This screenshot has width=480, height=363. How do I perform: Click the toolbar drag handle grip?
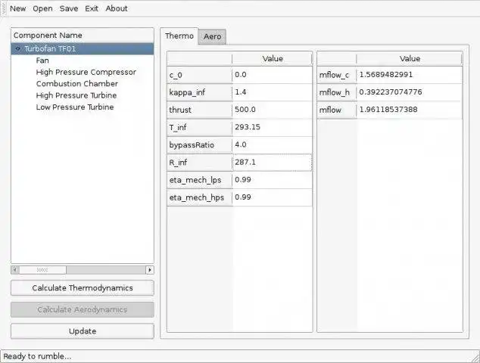[4, 8]
